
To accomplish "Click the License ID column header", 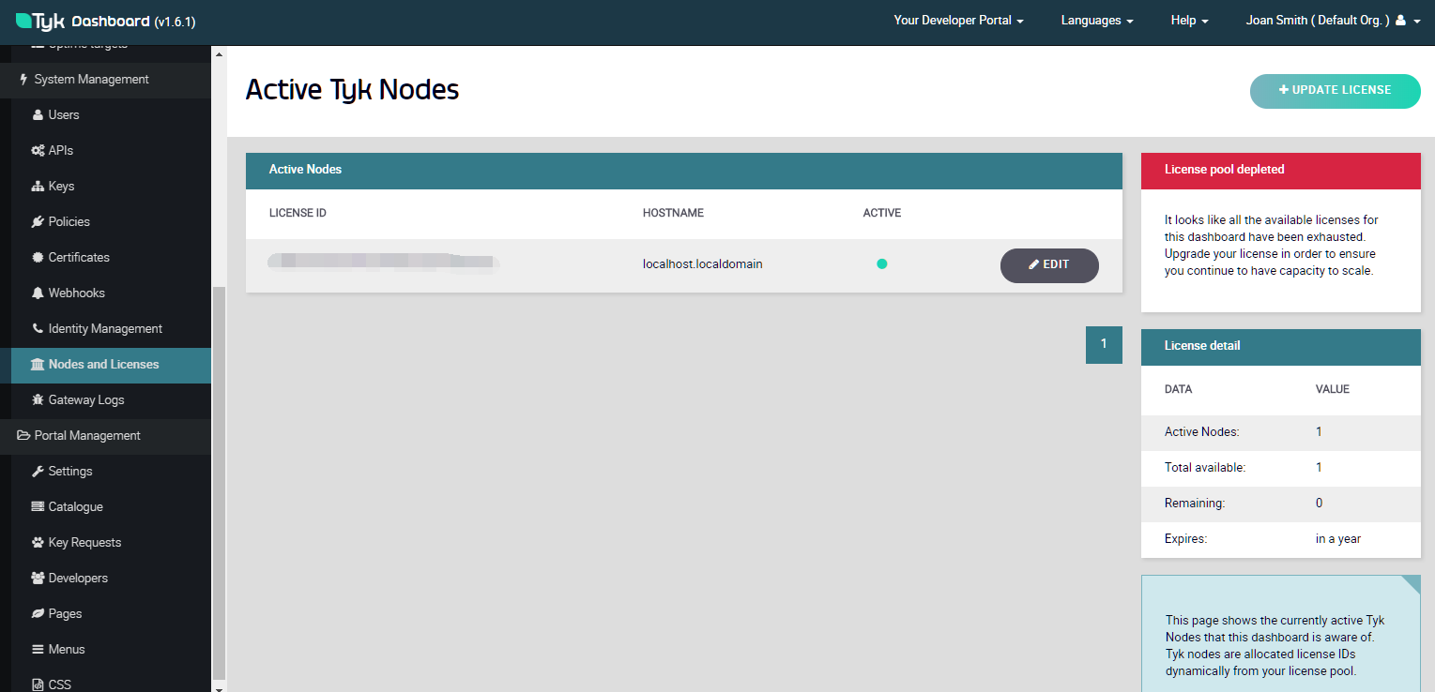I will pyautogui.click(x=298, y=214).
